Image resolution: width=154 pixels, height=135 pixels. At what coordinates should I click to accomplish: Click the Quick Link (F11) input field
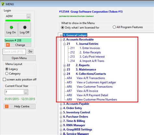(x=14, y=52)
